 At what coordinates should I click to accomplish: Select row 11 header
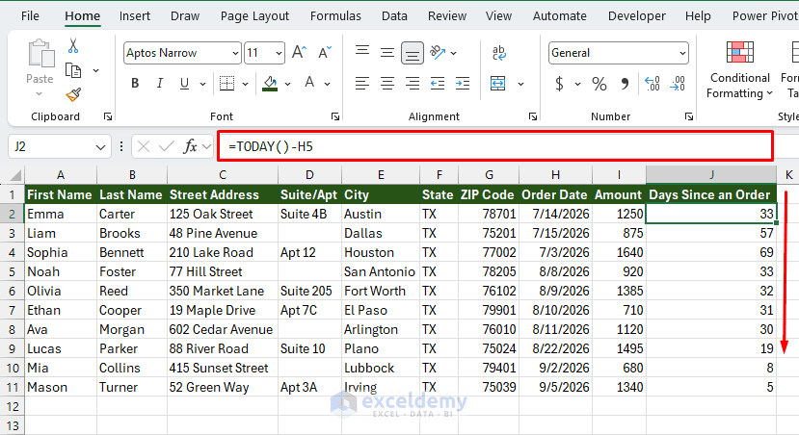[13, 388]
